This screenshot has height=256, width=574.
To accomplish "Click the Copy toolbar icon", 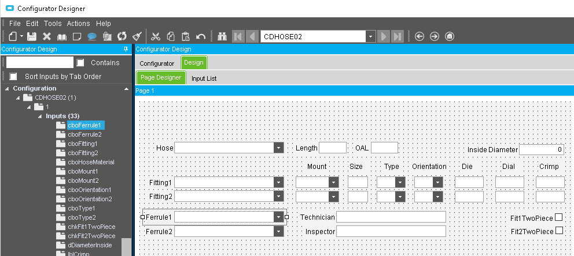I will (x=171, y=36).
